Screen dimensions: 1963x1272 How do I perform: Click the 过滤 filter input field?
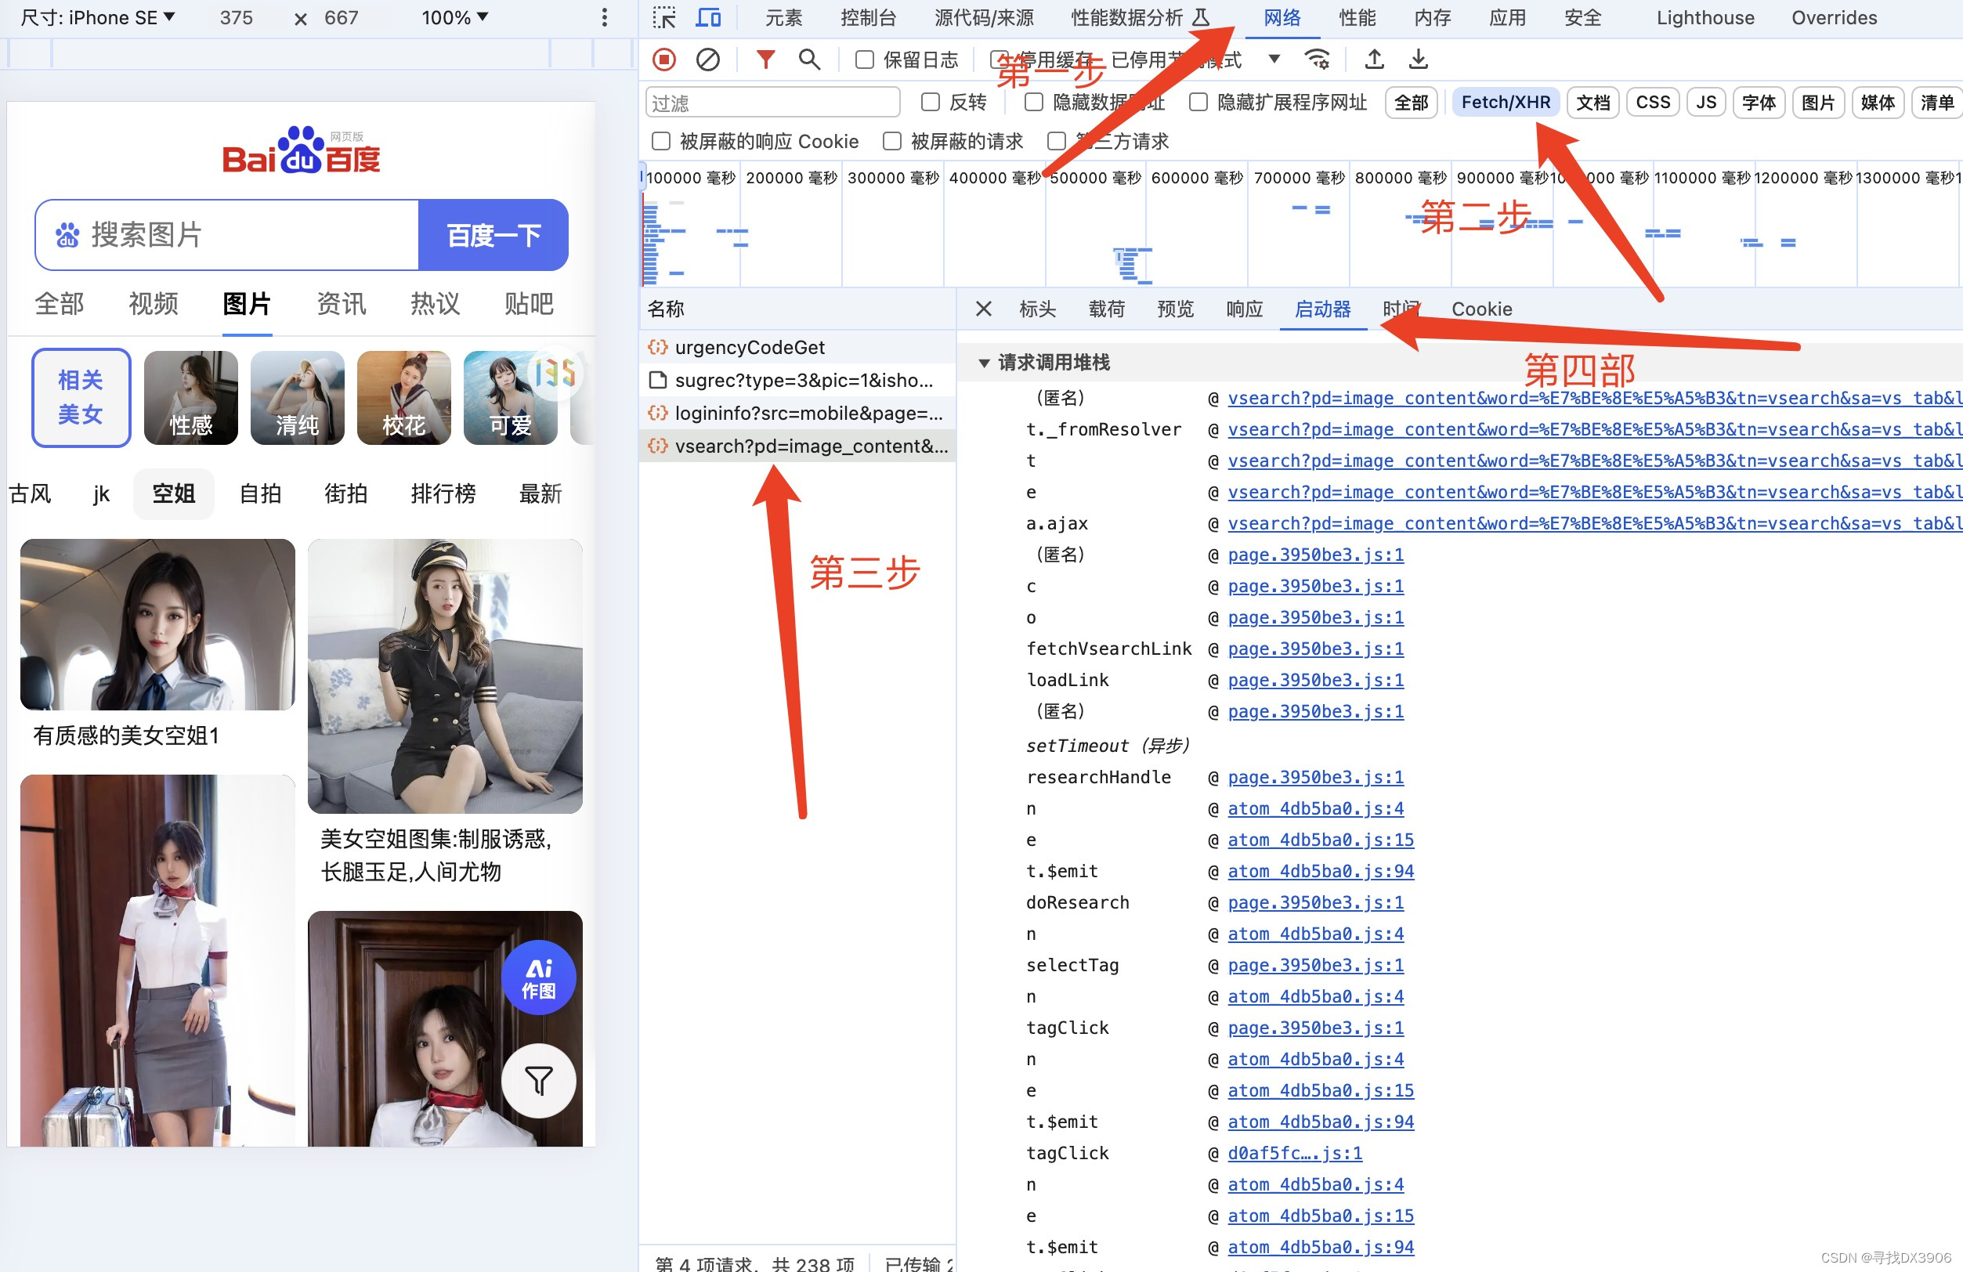tap(772, 103)
